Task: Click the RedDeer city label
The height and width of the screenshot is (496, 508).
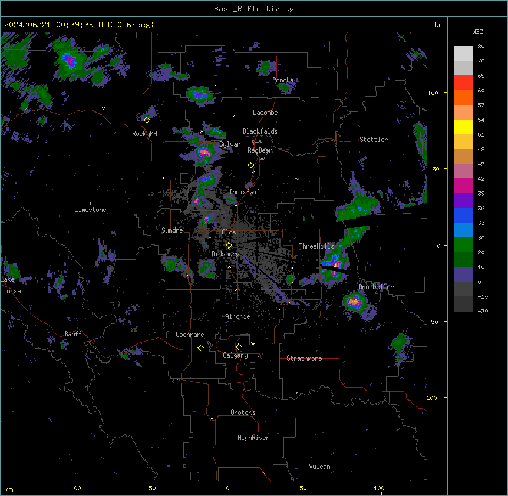Action: pyautogui.click(x=260, y=150)
